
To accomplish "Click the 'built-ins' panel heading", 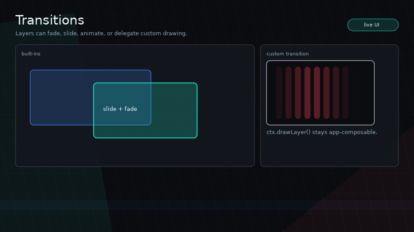I will [31, 54].
